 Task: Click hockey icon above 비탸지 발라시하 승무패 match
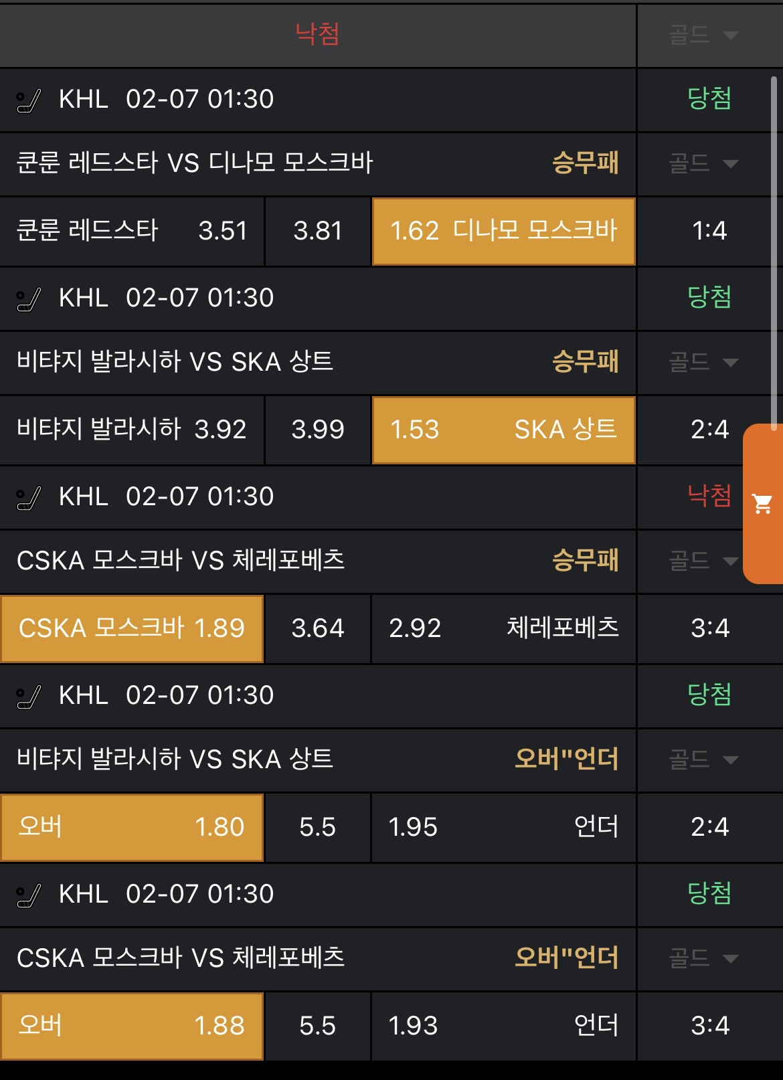coord(29,299)
